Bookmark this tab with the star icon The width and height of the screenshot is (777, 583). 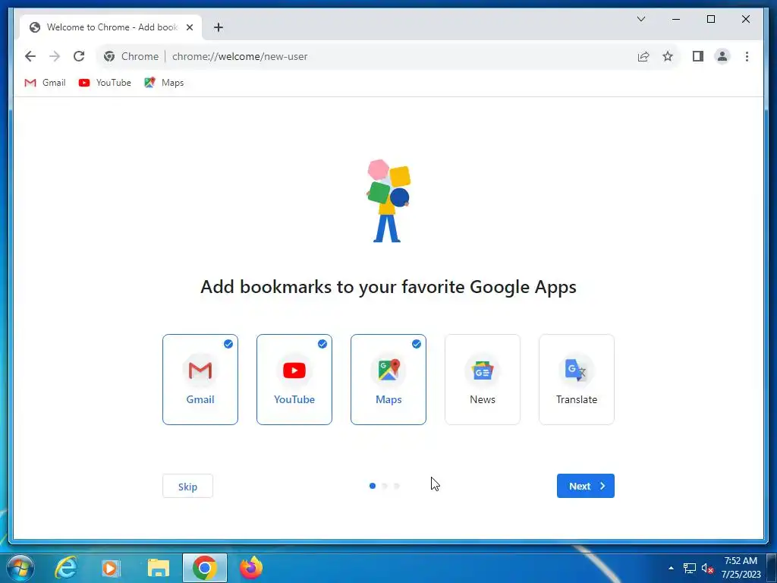coord(668,56)
